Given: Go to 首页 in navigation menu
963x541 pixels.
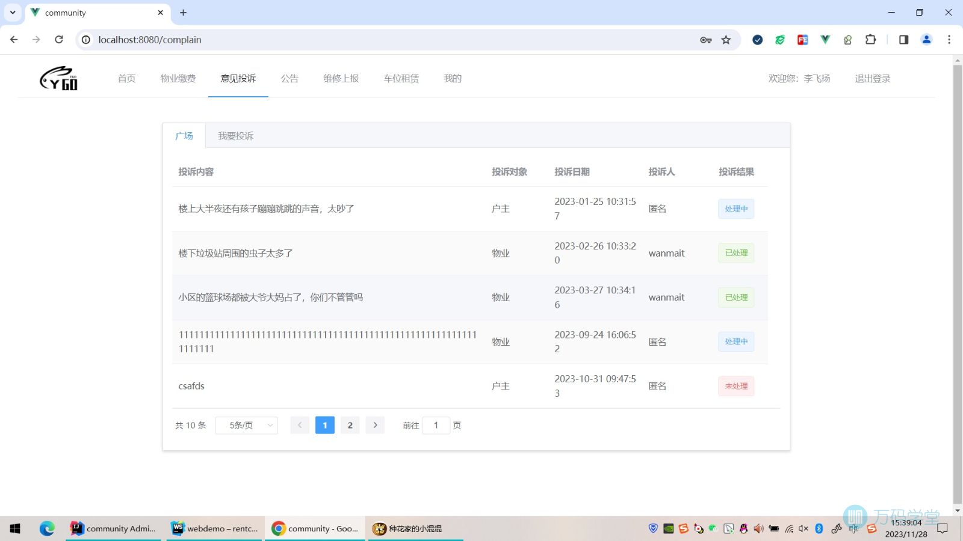Looking at the screenshot, I should 126,78.
